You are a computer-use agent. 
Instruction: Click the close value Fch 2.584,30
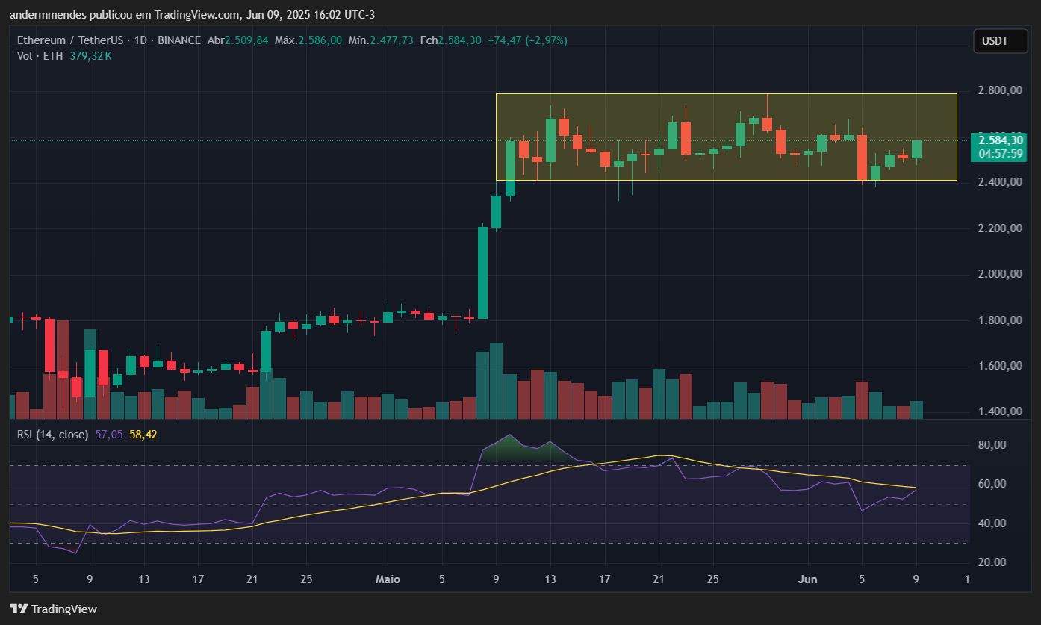pos(450,40)
